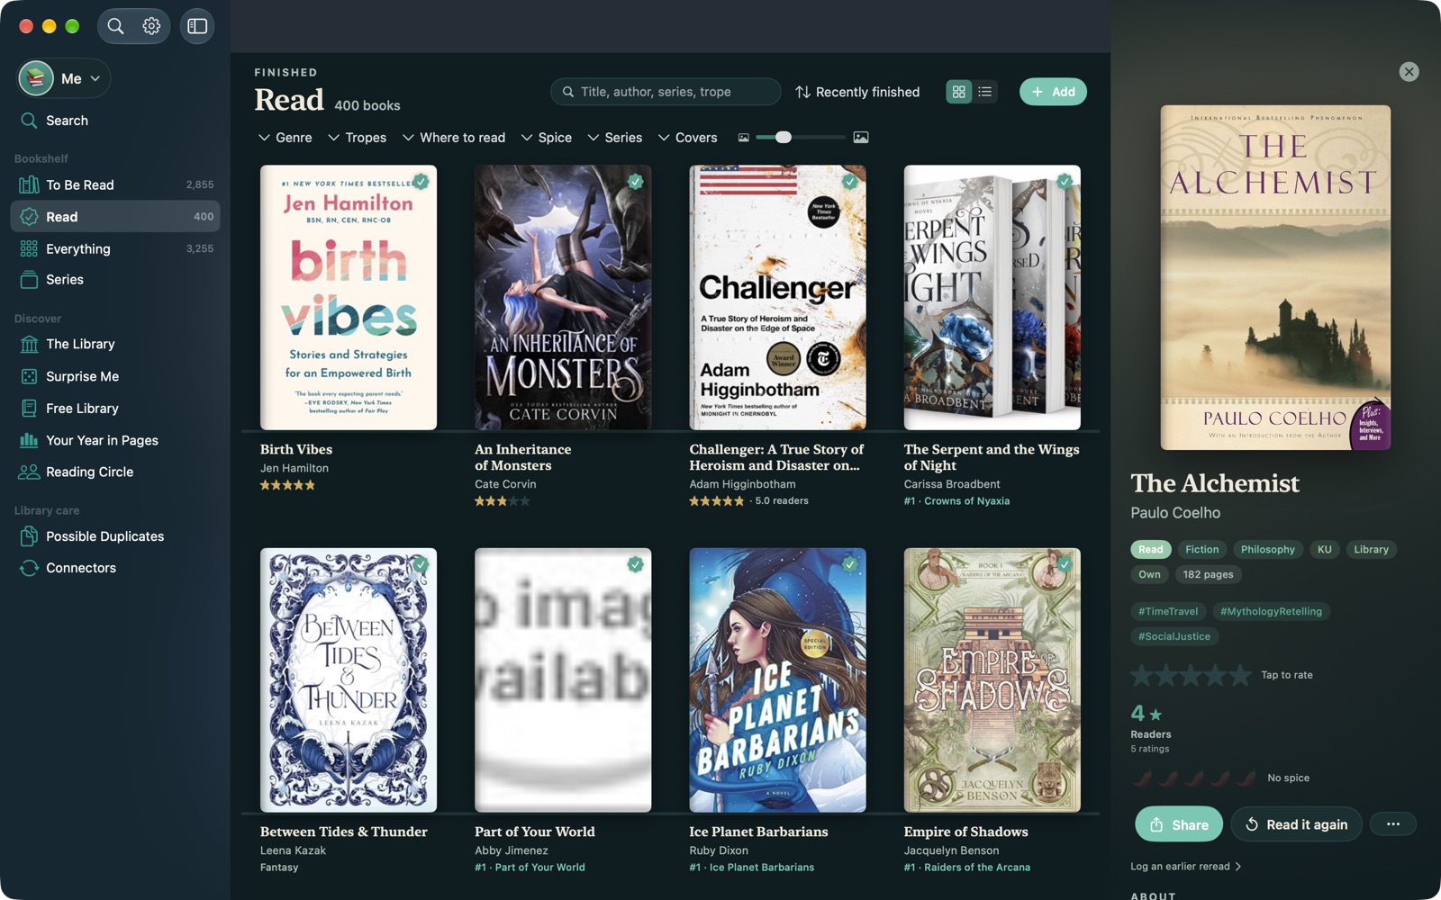Tap the stars to rate The Alchemist

coord(1191,675)
